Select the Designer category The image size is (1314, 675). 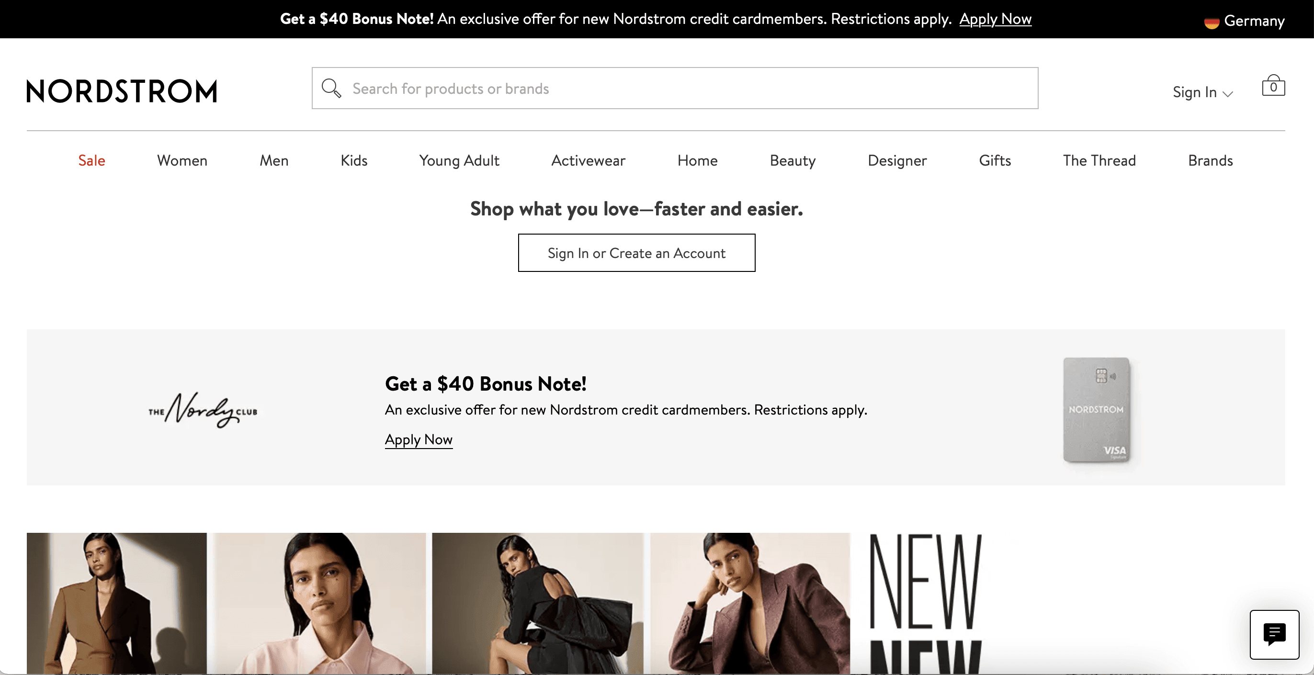pos(897,160)
